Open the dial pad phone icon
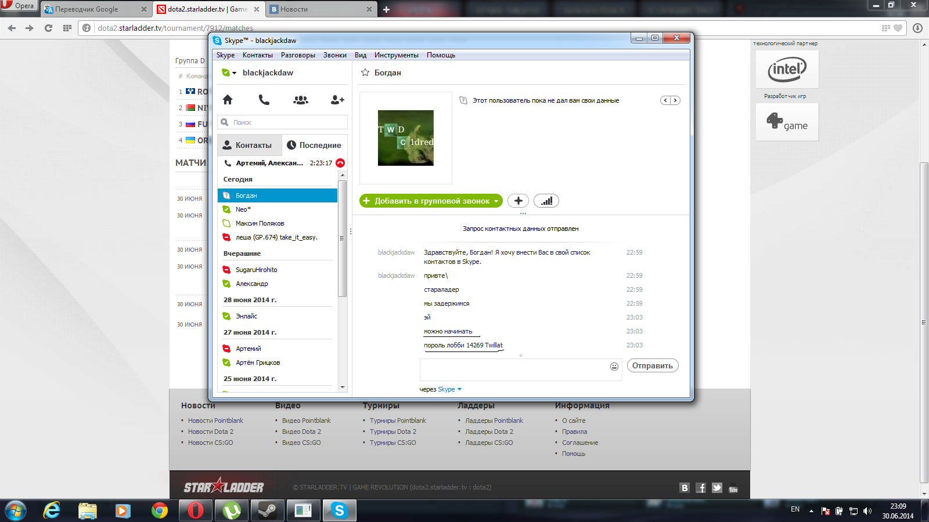This screenshot has width=929, height=522. (x=264, y=100)
